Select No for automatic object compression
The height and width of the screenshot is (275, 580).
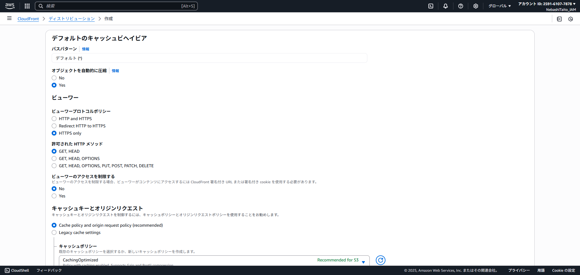coord(54,78)
